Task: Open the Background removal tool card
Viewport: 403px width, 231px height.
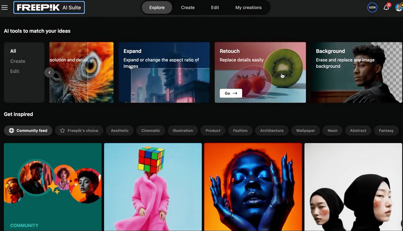Action: (x=356, y=72)
